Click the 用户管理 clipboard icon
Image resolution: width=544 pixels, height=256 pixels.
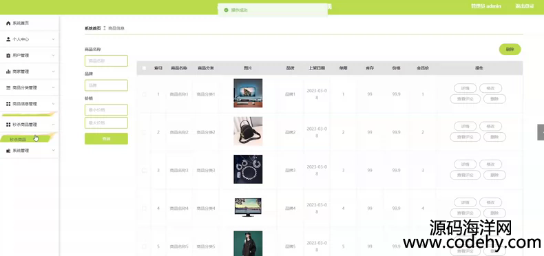point(8,56)
